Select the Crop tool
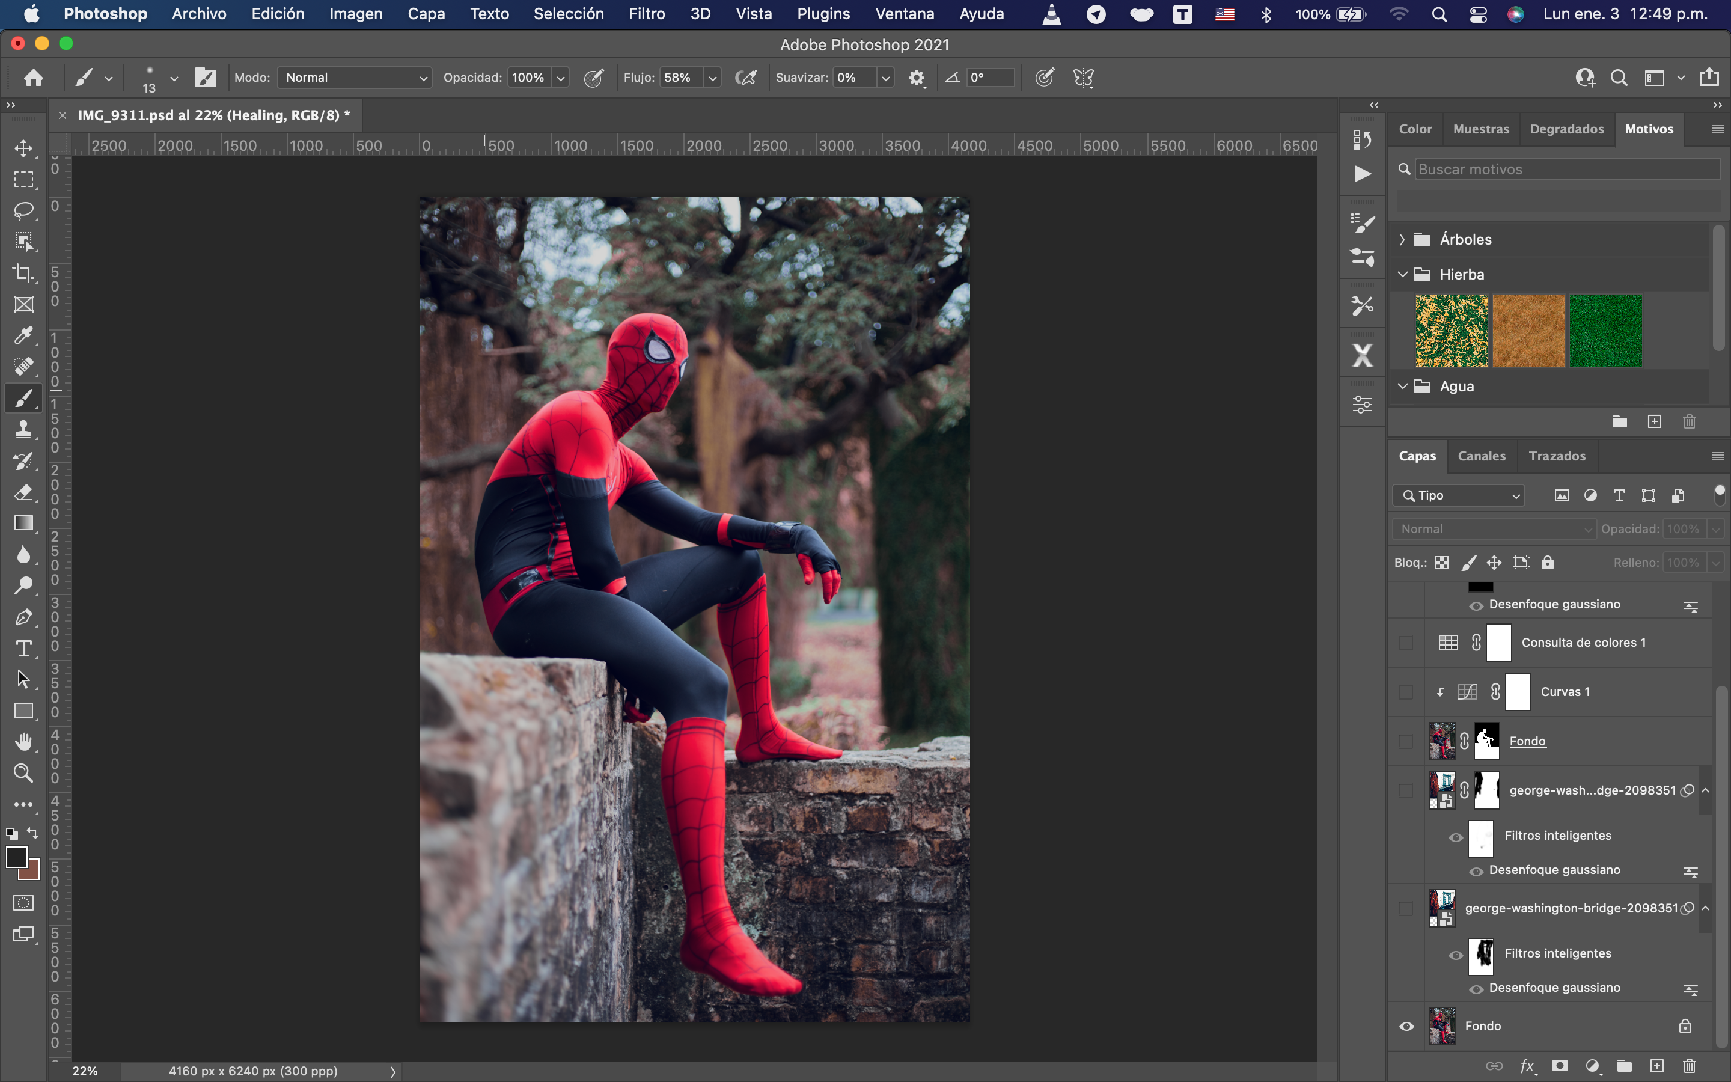This screenshot has width=1731, height=1082. (23, 273)
